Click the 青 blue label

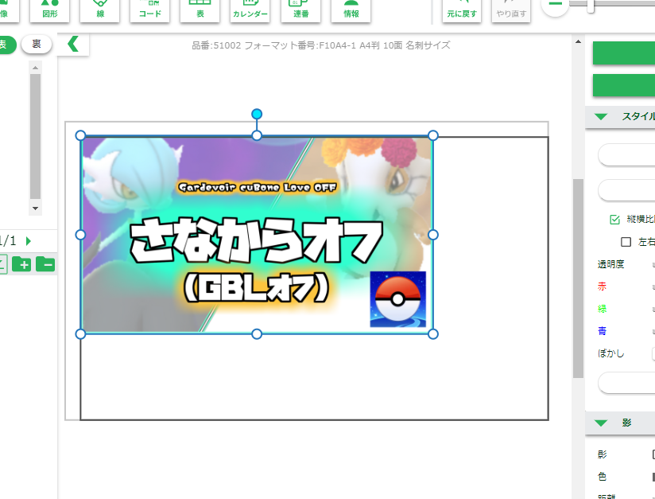click(x=602, y=331)
